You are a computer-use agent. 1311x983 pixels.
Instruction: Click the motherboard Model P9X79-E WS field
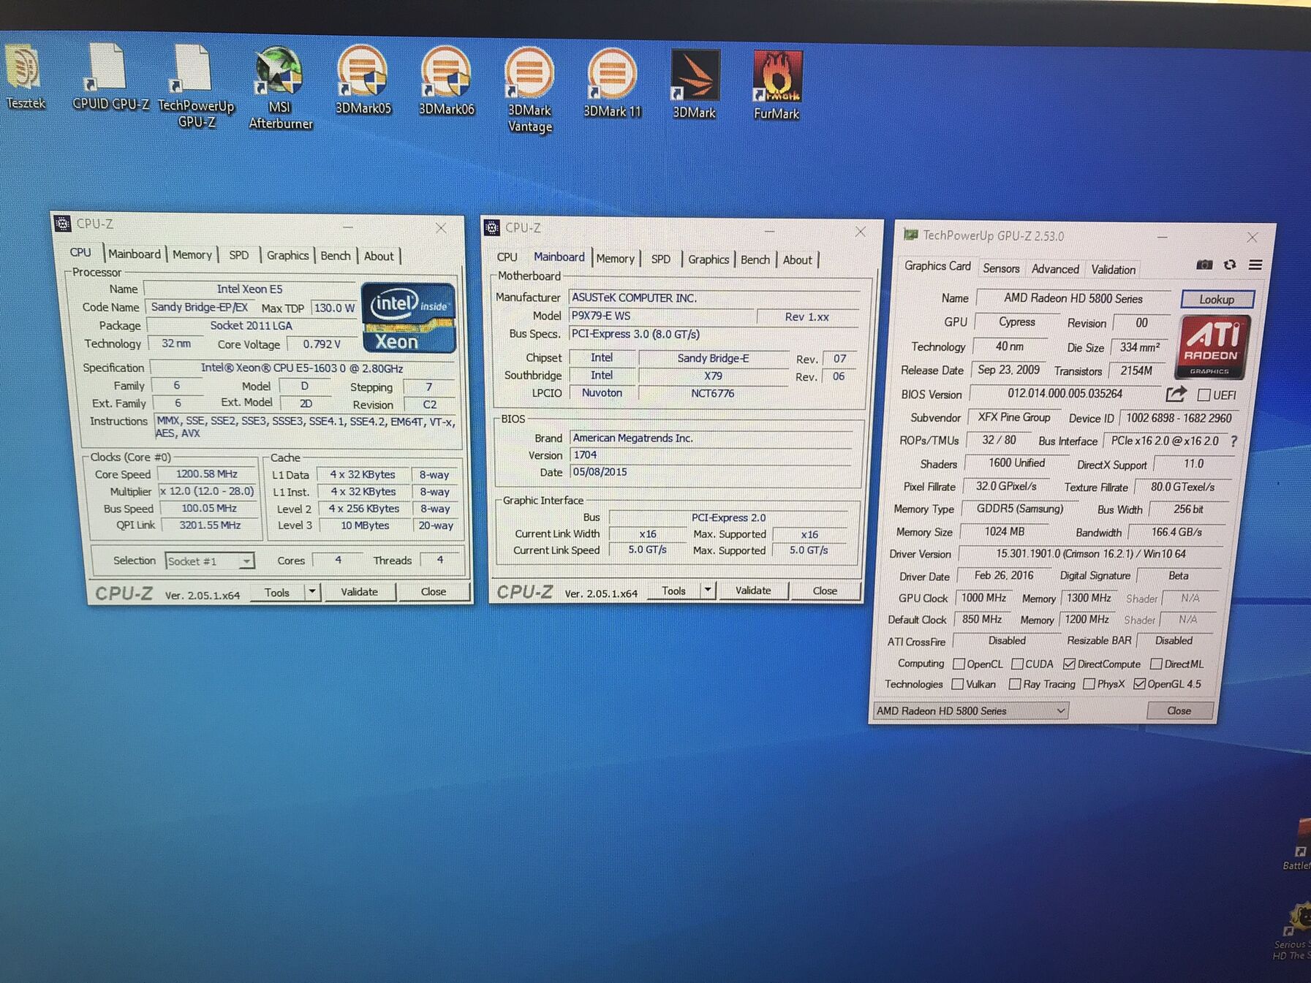[x=660, y=316]
